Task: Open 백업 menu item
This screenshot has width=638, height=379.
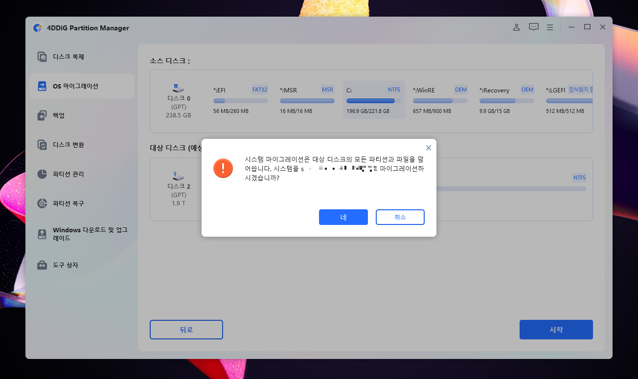Action: tap(82, 115)
